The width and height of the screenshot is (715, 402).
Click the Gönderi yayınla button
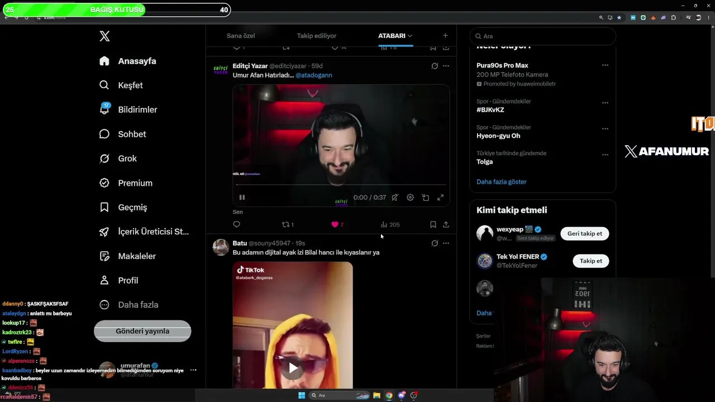[x=142, y=331]
